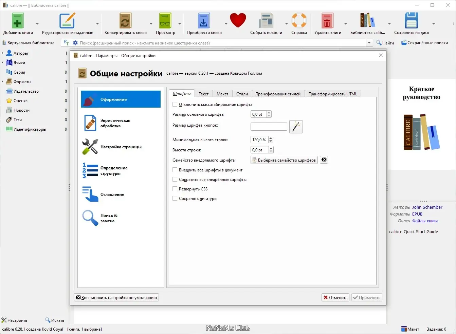Open full-text search FT icon
The height and width of the screenshot is (334, 456).
pyautogui.click(x=67, y=43)
